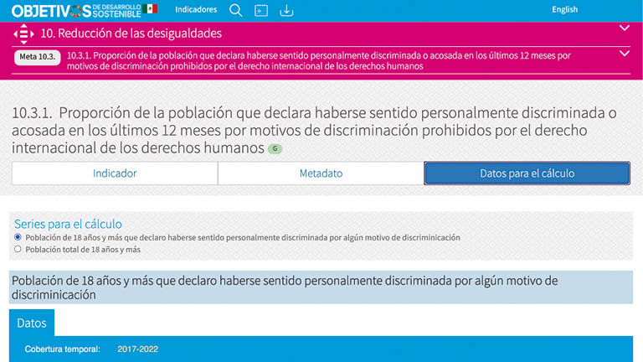Select 'Población total de 18 años y más' radio
Image resolution: width=643 pixels, height=362 pixels.
(18, 249)
